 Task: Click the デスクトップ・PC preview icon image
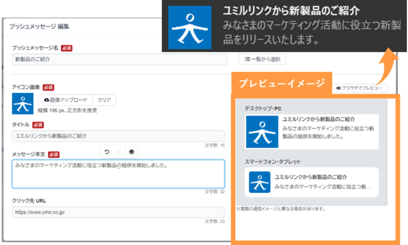pyautogui.click(x=262, y=132)
